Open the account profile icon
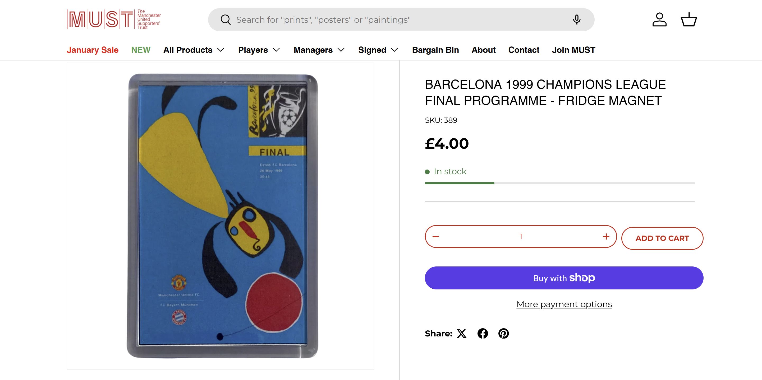 659,20
